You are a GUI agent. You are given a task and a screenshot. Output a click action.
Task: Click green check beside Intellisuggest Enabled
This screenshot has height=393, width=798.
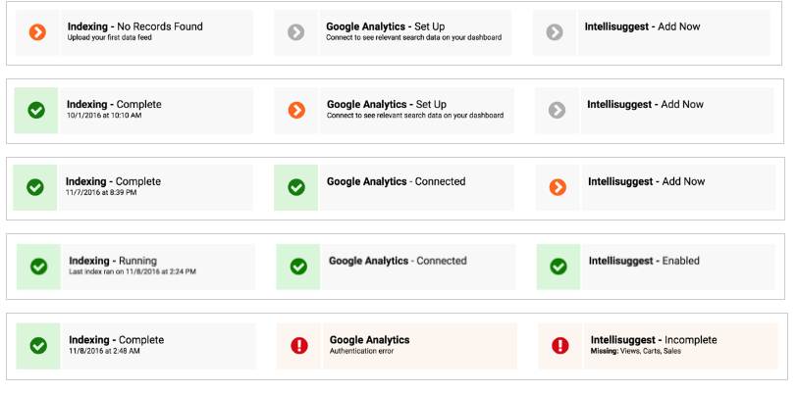point(559,267)
